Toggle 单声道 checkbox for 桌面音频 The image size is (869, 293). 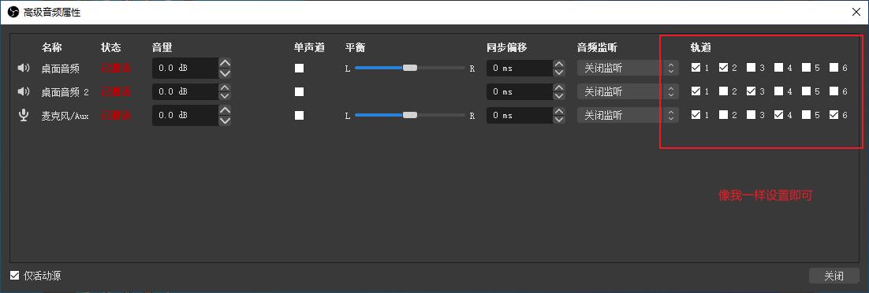(300, 68)
